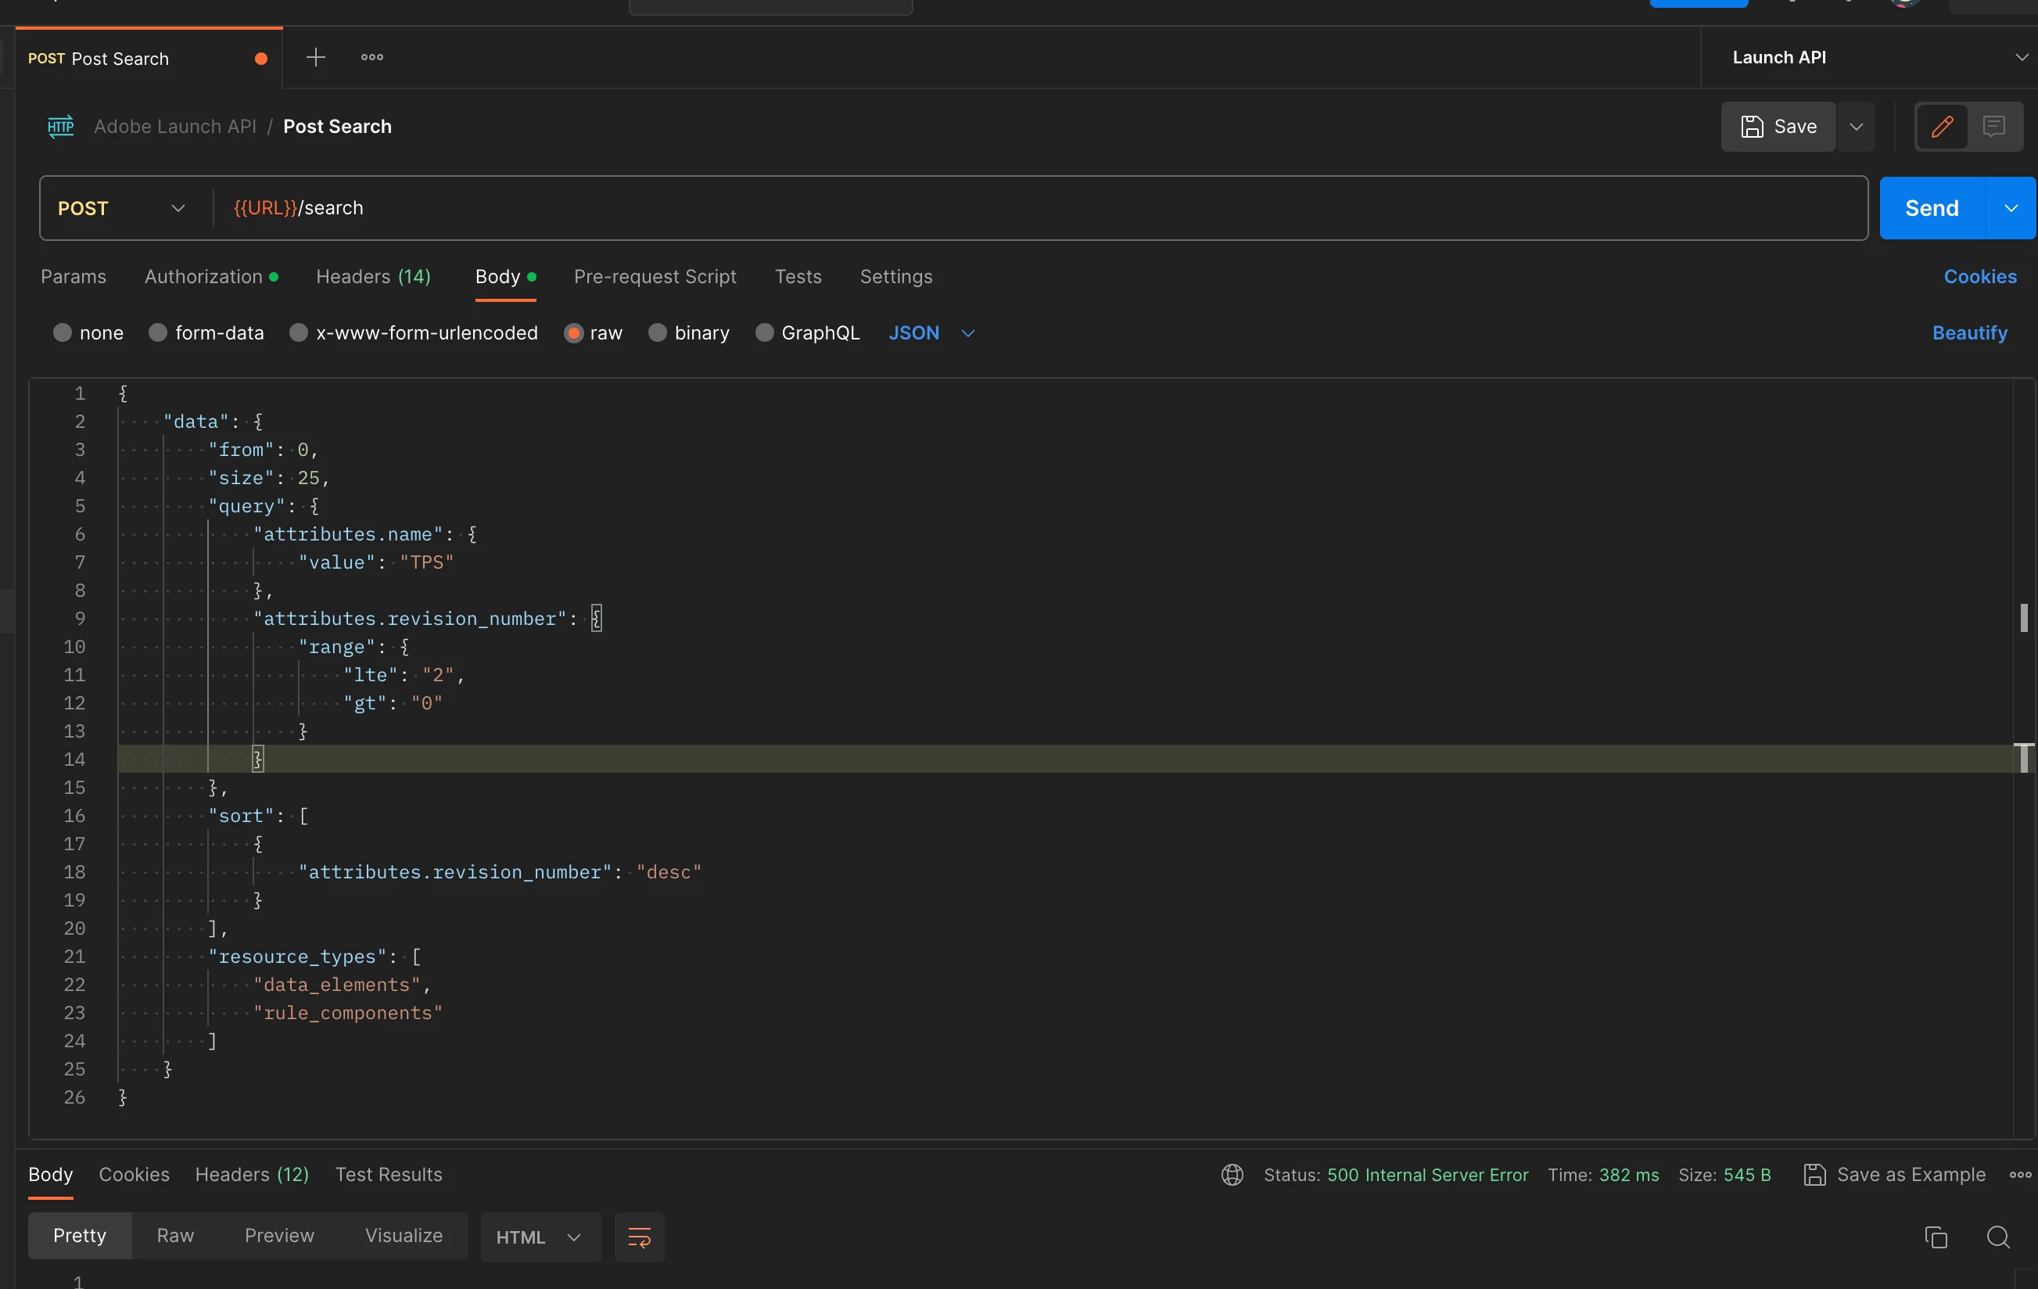Click the search response magnifier icon
Screen dimensions: 2038x1289
[1997, 1237]
